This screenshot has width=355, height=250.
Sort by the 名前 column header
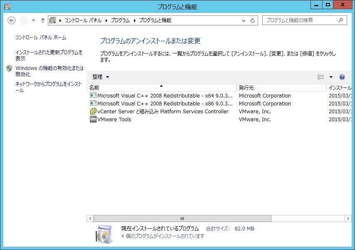(161, 88)
